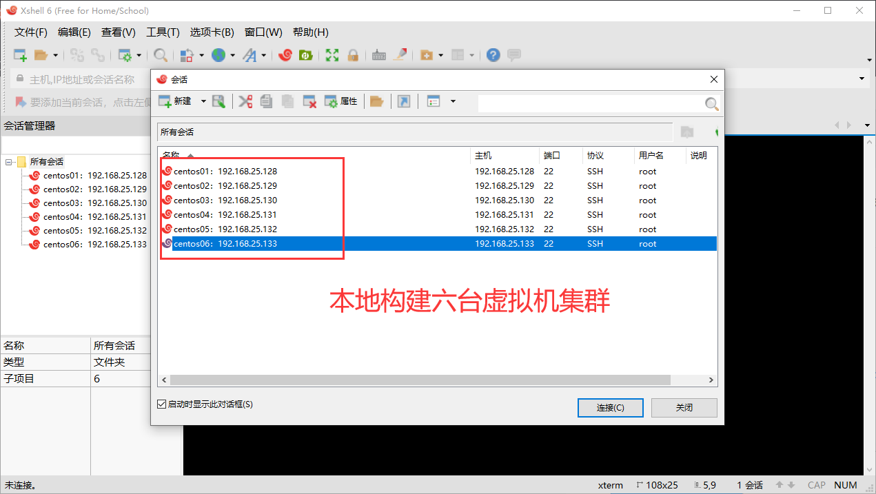Click the 连接(C) connect button
This screenshot has width=876, height=494.
click(x=611, y=408)
